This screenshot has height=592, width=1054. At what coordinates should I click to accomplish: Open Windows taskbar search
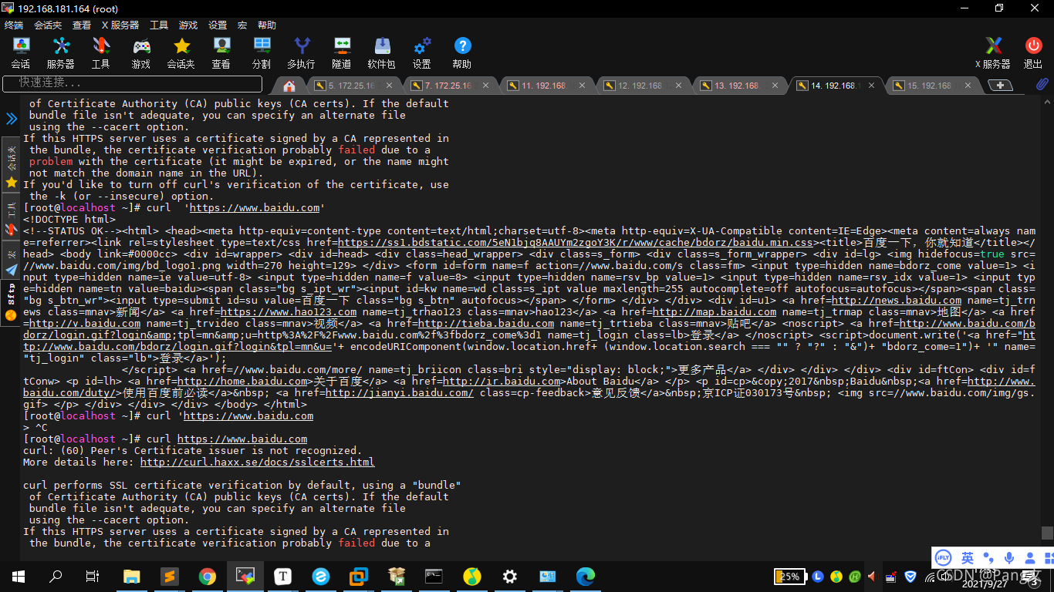(x=56, y=576)
